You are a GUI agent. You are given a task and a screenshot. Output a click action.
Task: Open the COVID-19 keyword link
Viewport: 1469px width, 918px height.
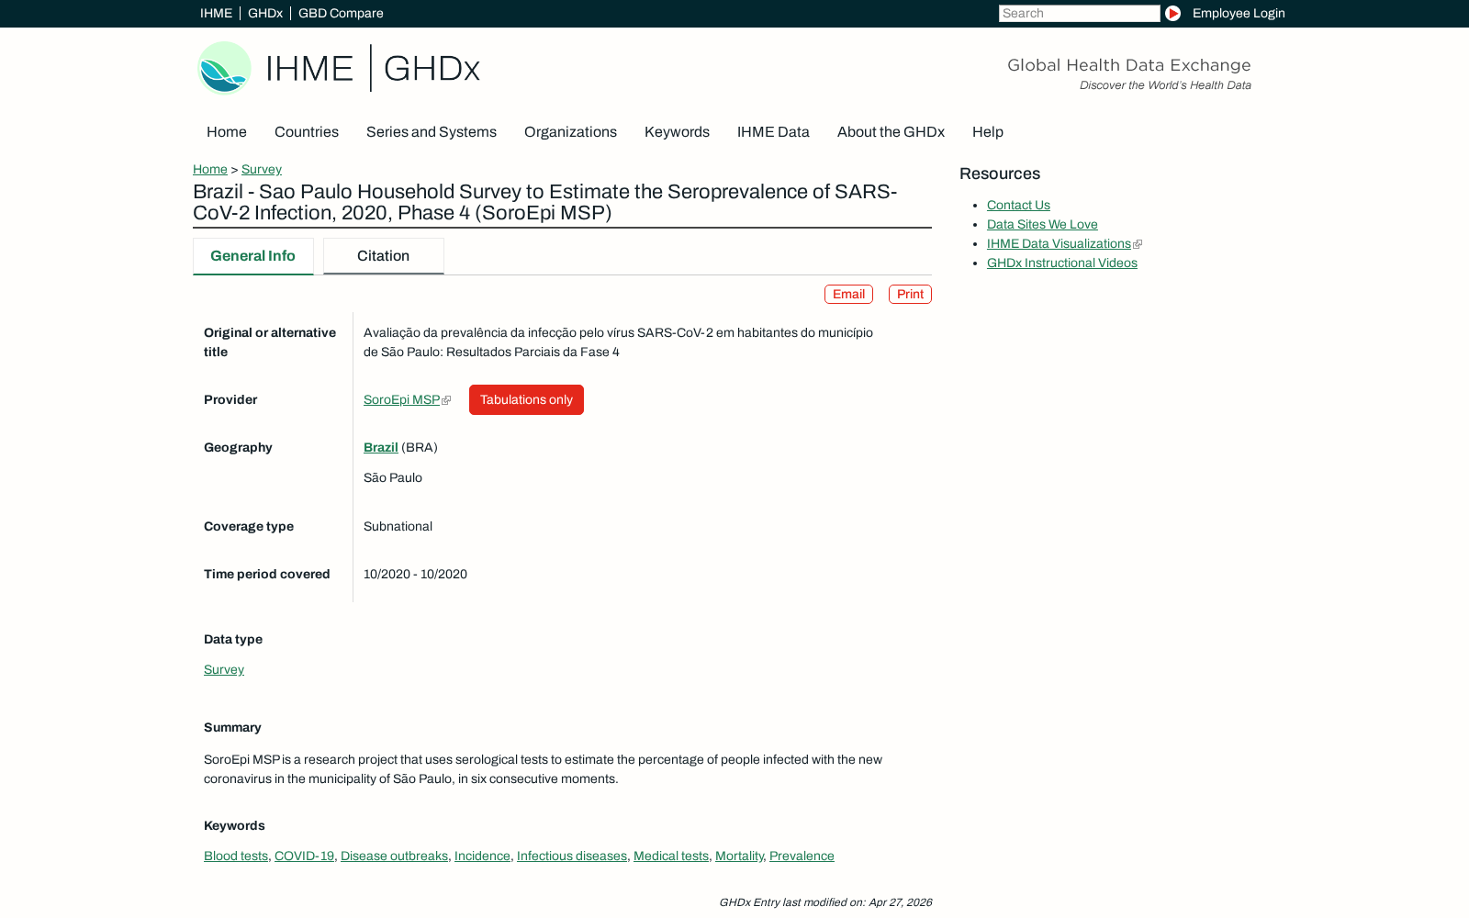click(x=304, y=856)
